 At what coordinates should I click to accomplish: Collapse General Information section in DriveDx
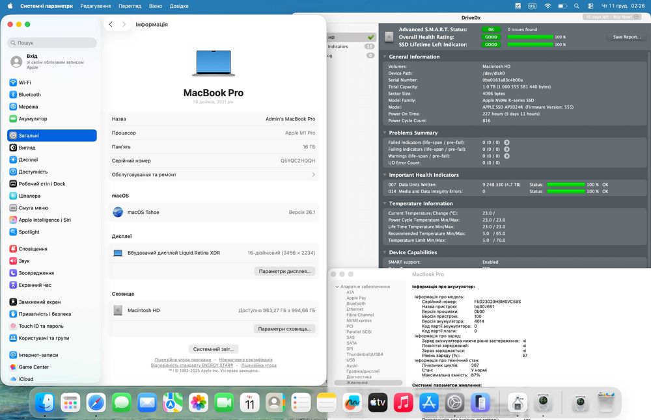[x=385, y=57]
